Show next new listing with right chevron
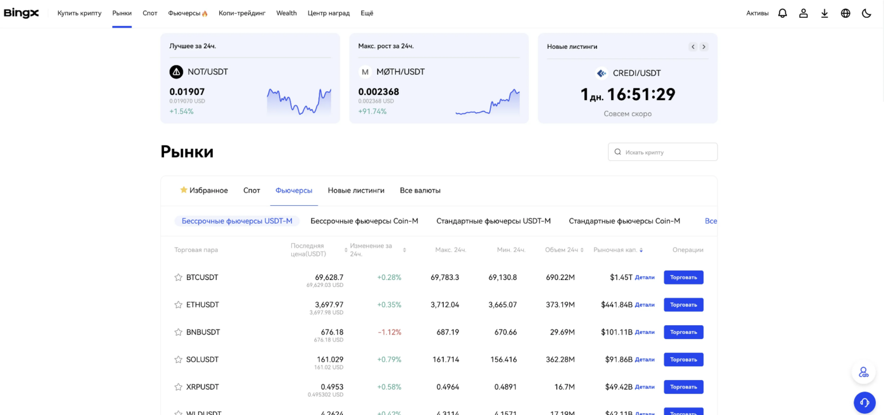Image resolution: width=884 pixels, height=415 pixels. (x=704, y=47)
